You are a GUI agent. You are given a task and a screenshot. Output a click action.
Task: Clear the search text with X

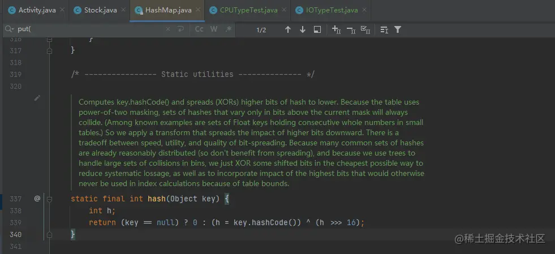coord(168,30)
